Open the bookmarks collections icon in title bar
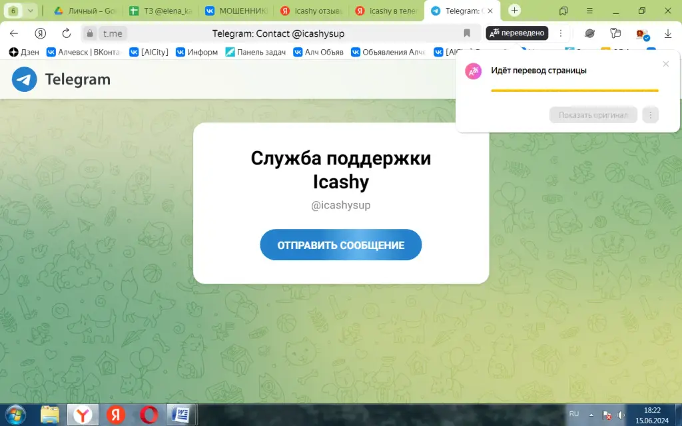Viewport: 682px width, 426px height. [563, 11]
